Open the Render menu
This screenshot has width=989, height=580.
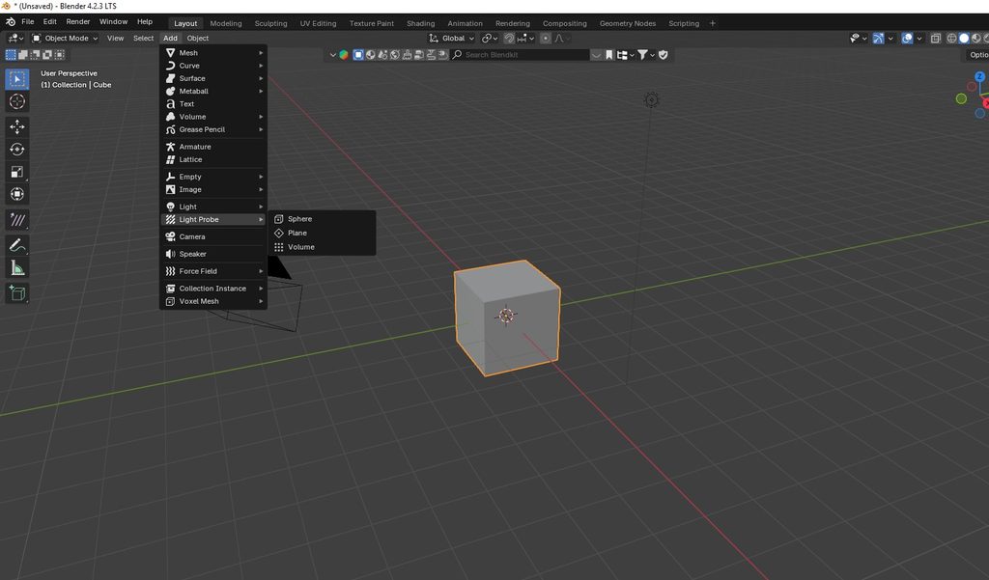click(78, 21)
